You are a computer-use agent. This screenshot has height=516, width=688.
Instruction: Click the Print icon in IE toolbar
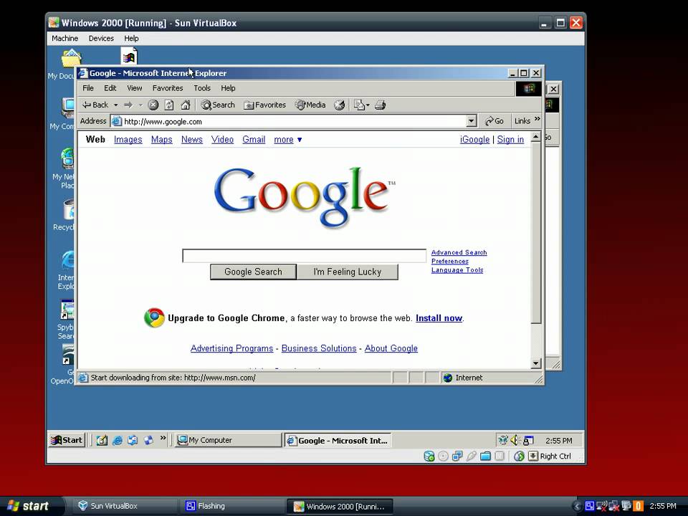pos(381,105)
